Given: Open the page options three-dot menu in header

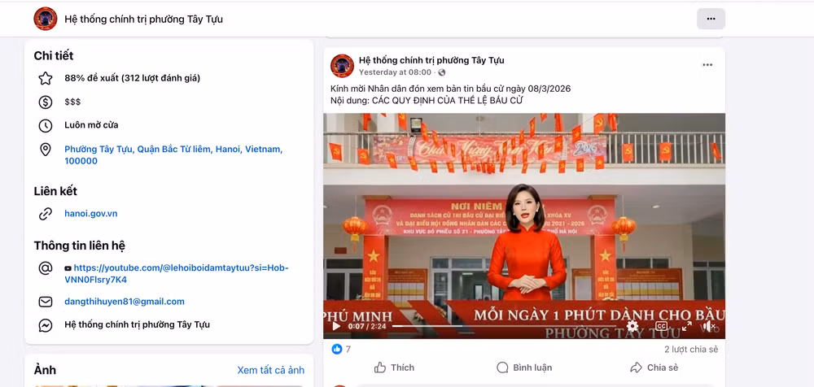Looking at the screenshot, I should click(x=711, y=19).
